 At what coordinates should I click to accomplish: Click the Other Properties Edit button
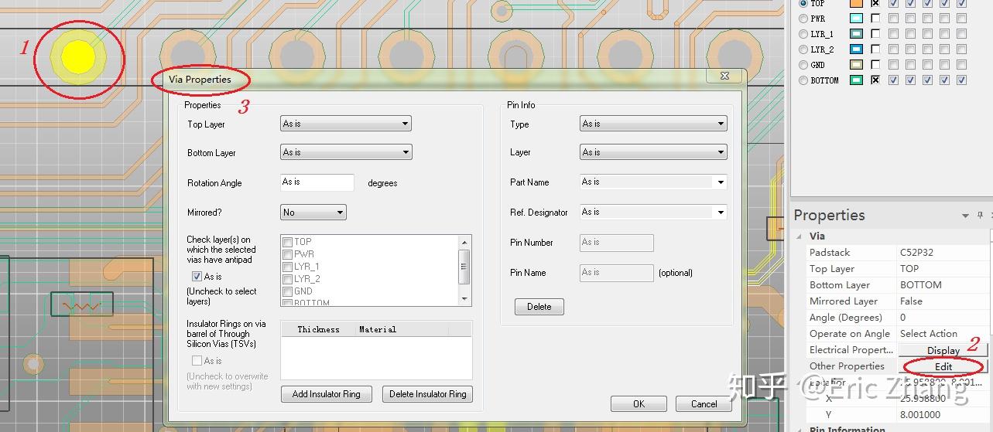click(x=943, y=366)
